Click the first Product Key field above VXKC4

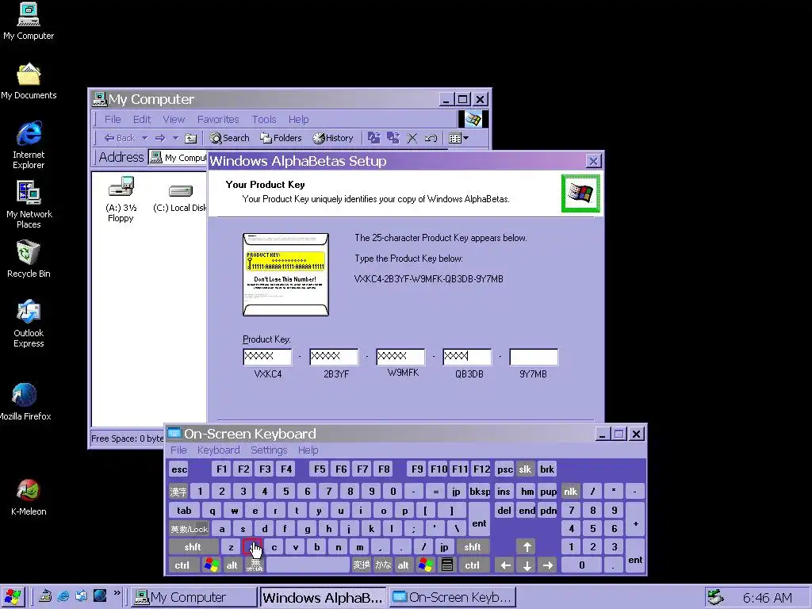[x=267, y=356]
